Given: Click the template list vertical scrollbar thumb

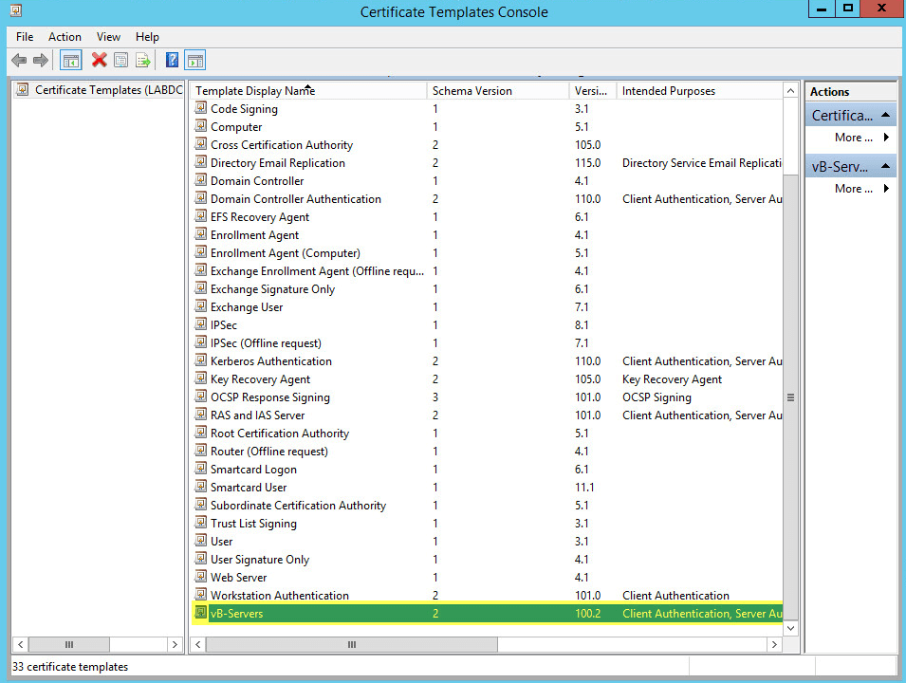Looking at the screenshot, I should coord(791,397).
